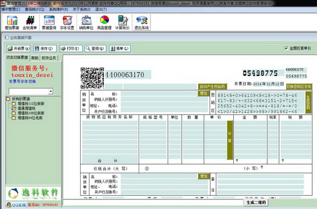Click the 切换密码区字体 button
317x209 pixels.
(299, 86)
